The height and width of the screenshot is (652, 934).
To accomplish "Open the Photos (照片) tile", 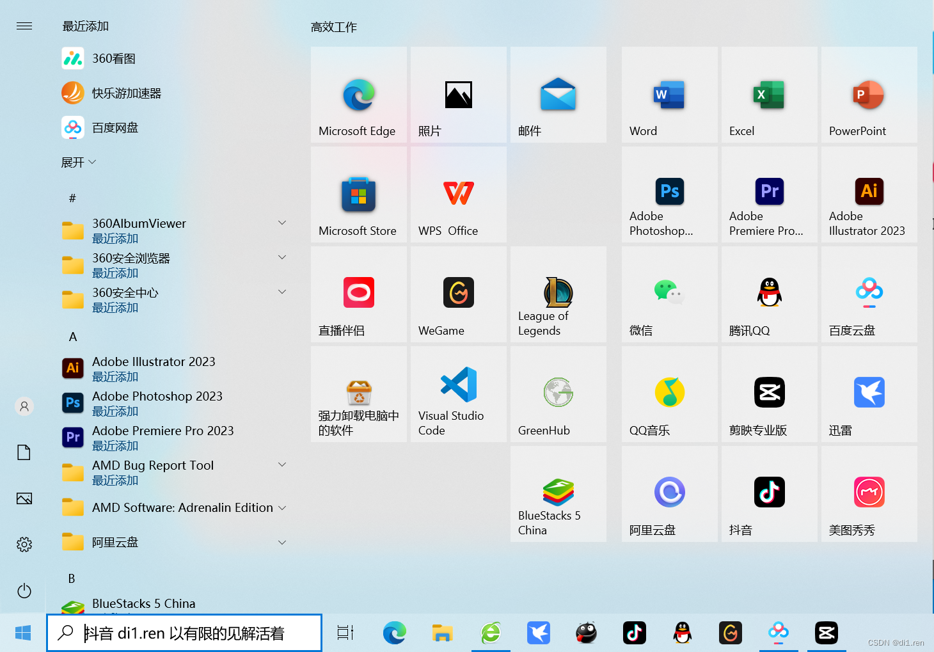I will [x=459, y=95].
